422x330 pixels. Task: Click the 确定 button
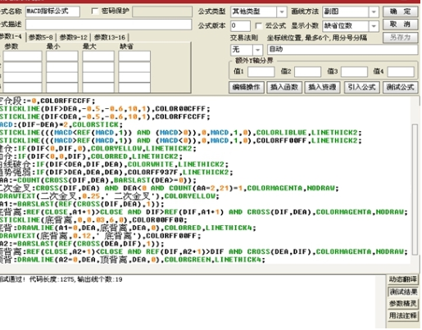click(400, 11)
